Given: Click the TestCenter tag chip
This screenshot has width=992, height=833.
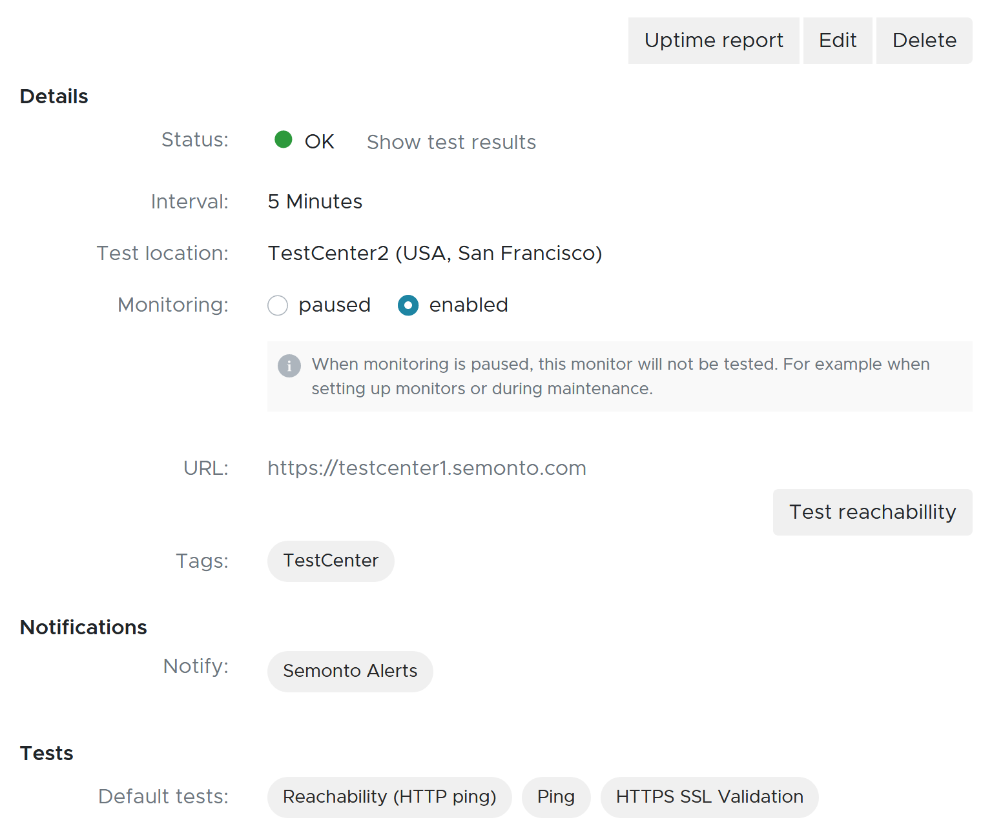Looking at the screenshot, I should (x=331, y=561).
